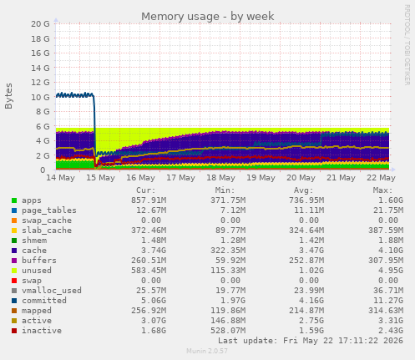Click active current value 3.07G
The height and width of the screenshot is (360, 415).
tap(154, 321)
